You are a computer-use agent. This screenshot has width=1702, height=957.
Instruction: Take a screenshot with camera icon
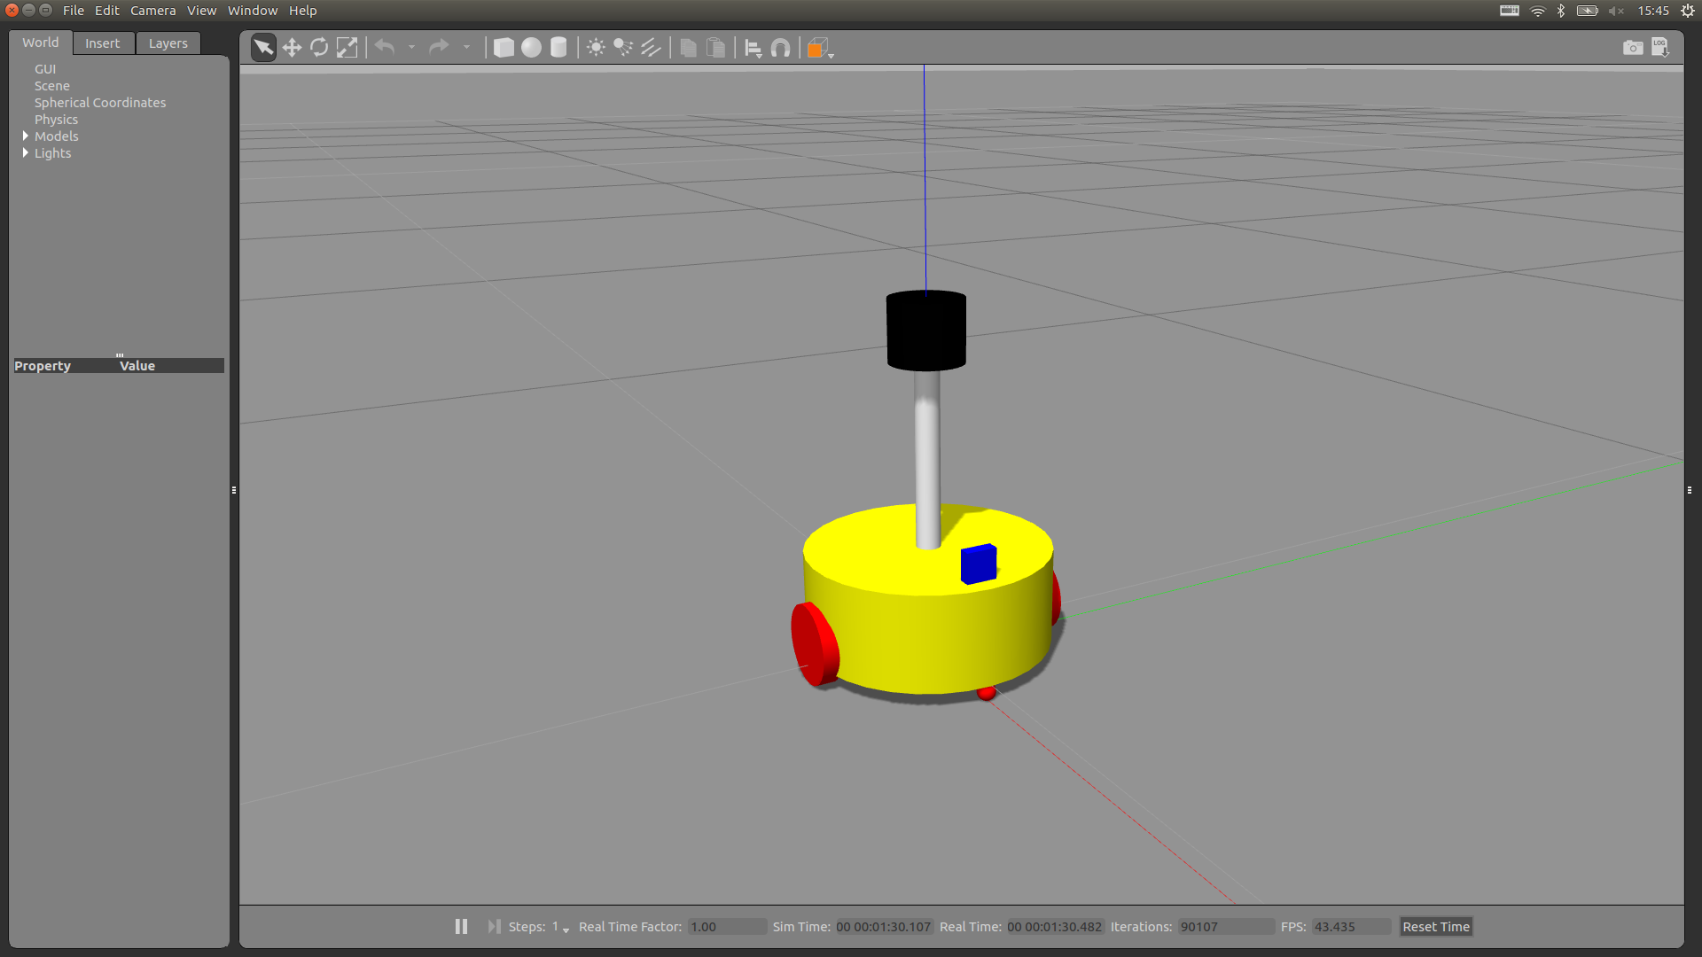point(1632,48)
